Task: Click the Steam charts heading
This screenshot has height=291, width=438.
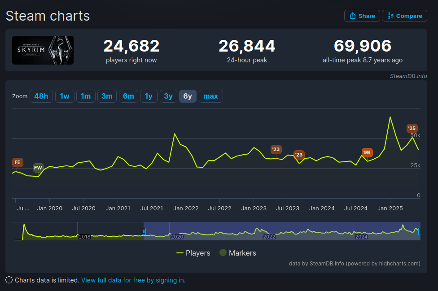Action: tap(48, 16)
